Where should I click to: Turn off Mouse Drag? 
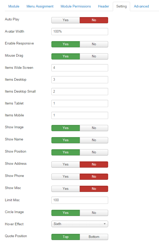[x=94, y=56]
